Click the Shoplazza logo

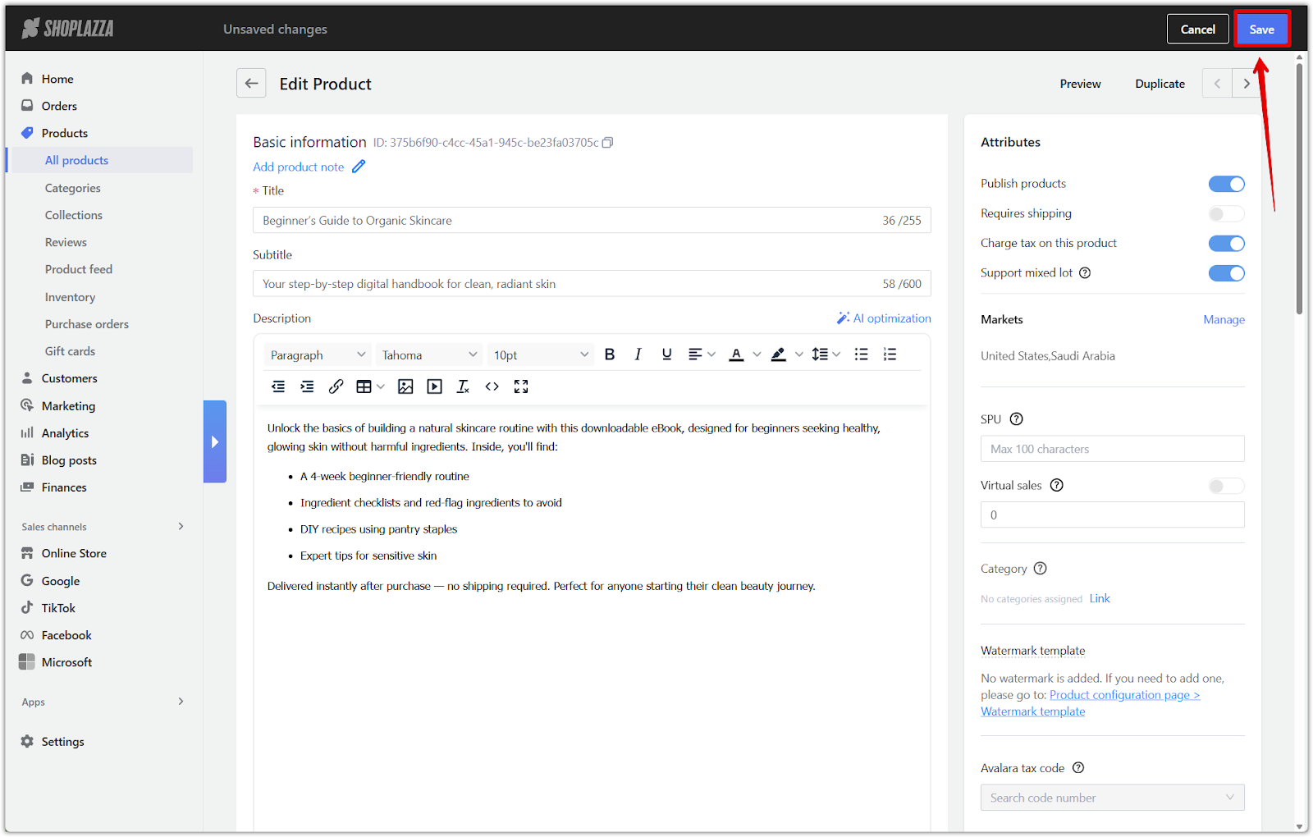point(68,29)
